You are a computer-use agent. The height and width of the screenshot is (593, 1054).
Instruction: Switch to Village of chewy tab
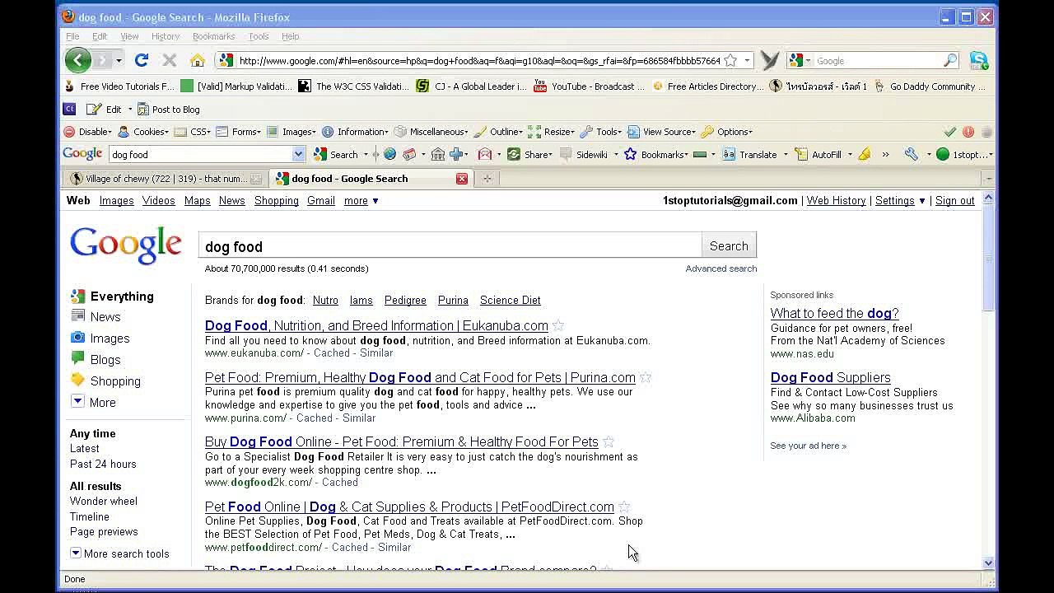165,178
